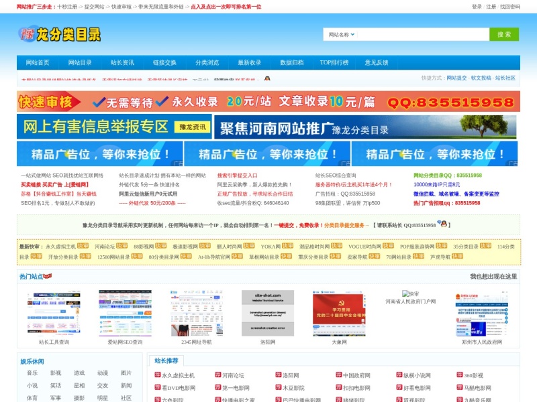Open the 软文投稿 quick link
This screenshot has width=537, height=402.
[x=481, y=78]
